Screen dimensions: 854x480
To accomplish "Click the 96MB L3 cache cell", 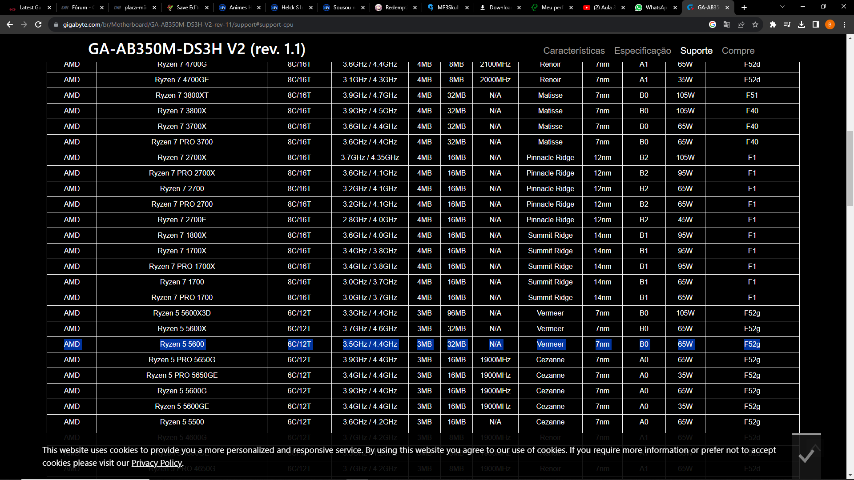I will click(x=456, y=313).
